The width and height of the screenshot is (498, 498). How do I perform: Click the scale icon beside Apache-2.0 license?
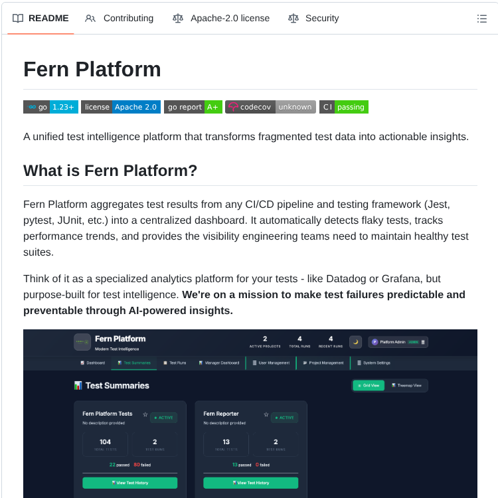[178, 19]
